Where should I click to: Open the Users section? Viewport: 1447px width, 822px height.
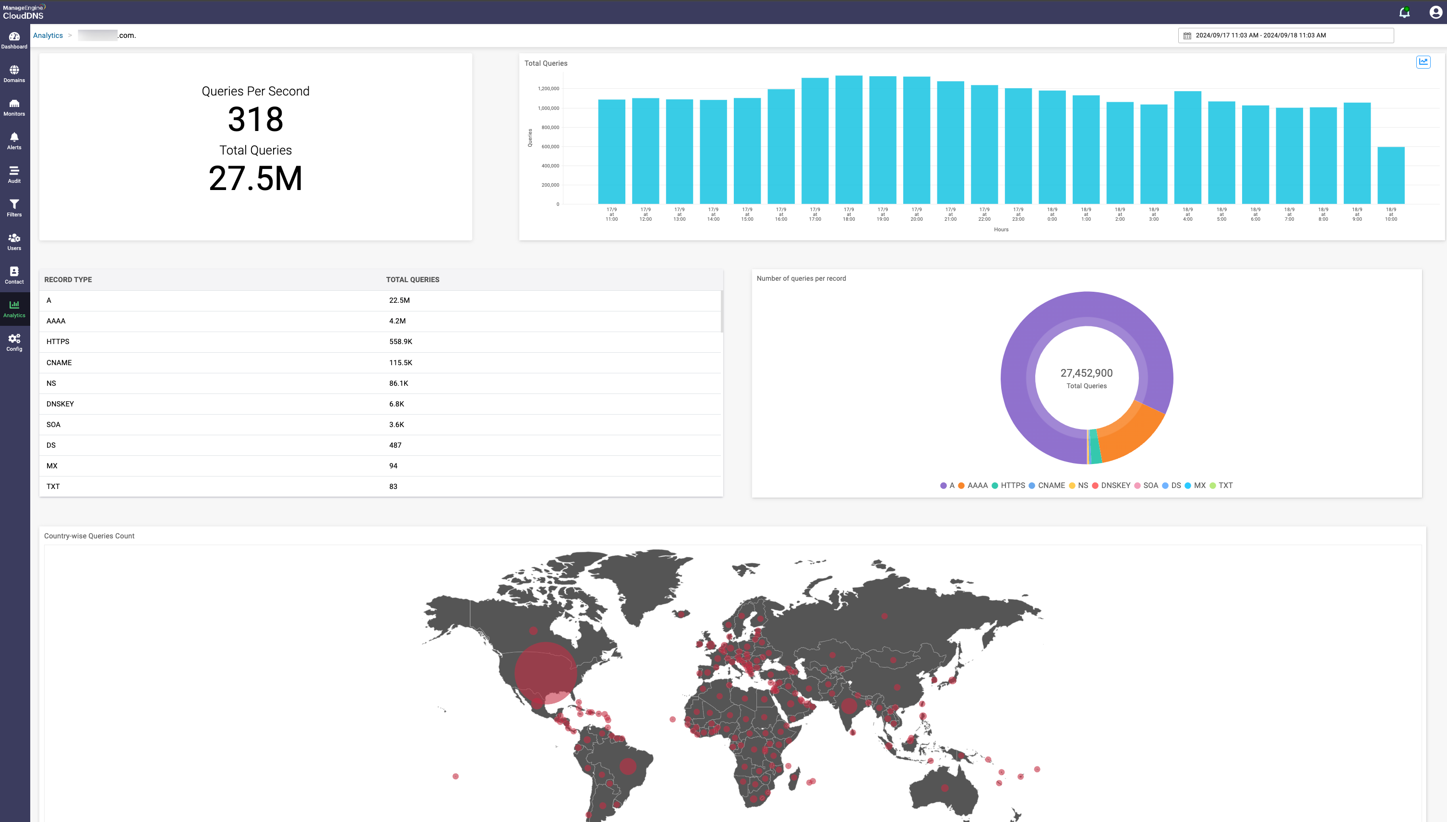(x=14, y=241)
